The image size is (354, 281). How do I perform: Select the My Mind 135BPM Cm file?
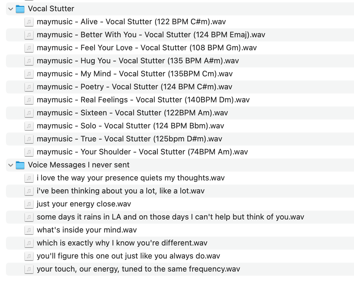[180, 74]
